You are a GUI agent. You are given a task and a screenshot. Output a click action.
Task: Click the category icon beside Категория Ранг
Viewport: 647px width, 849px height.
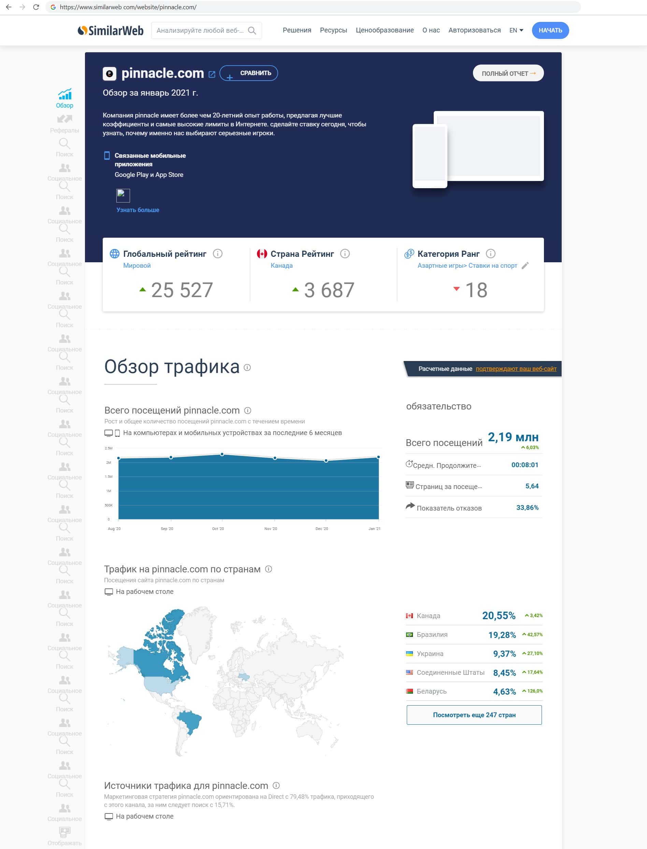point(409,254)
